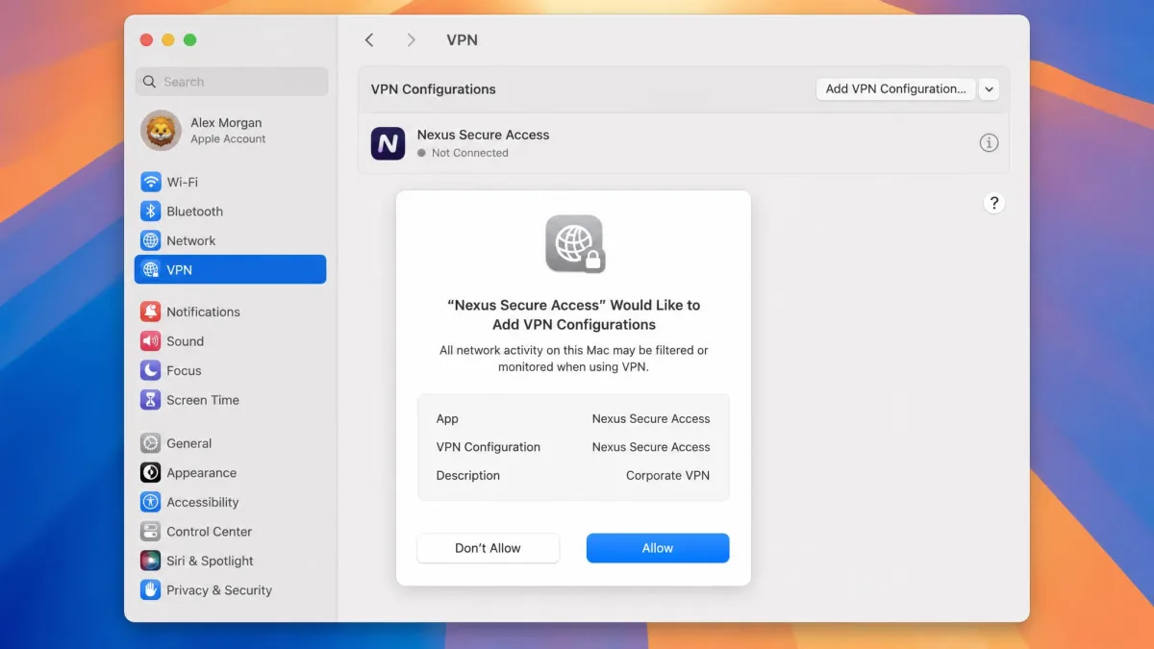
Task: Click the VPN title in toolbar
Action: tap(462, 40)
